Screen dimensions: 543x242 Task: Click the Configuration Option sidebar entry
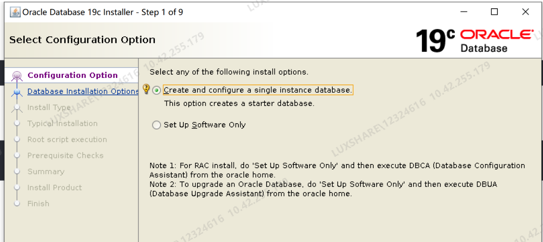tap(72, 75)
